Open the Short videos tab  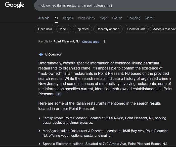(x=86, y=18)
